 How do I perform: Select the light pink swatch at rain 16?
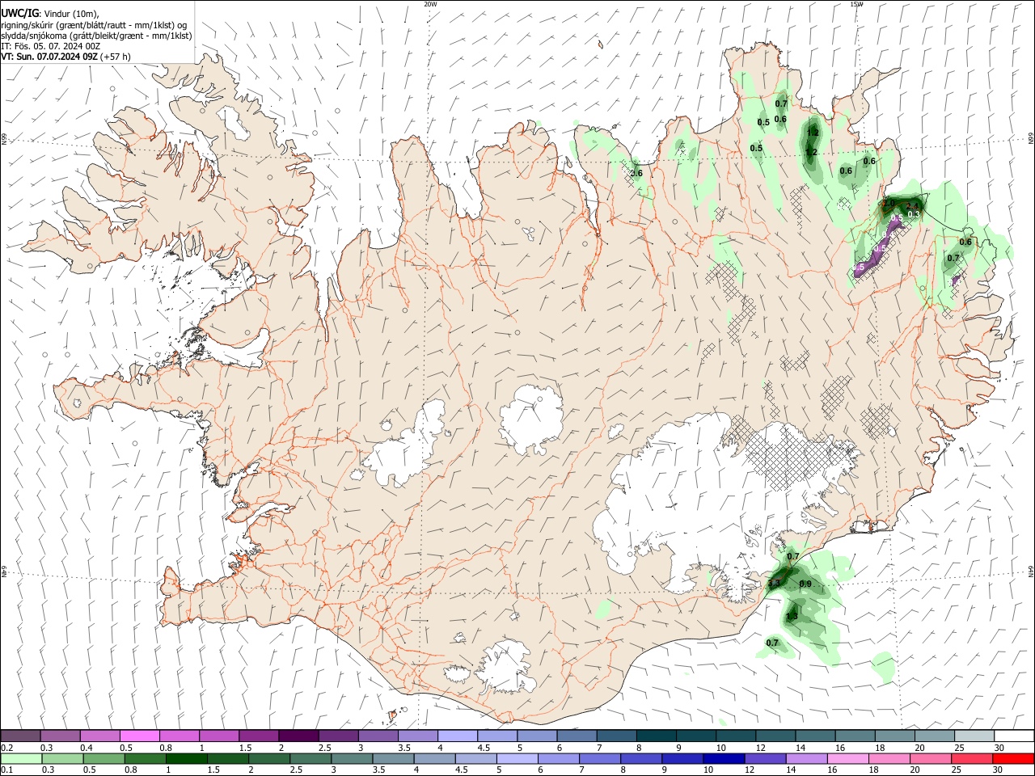tap(847, 759)
